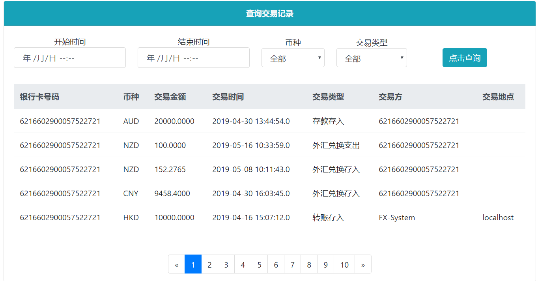Image resolution: width=538 pixels, height=281 pixels.
Task: Select time 2019-04-30 13:44:54.0
Action: (251, 121)
